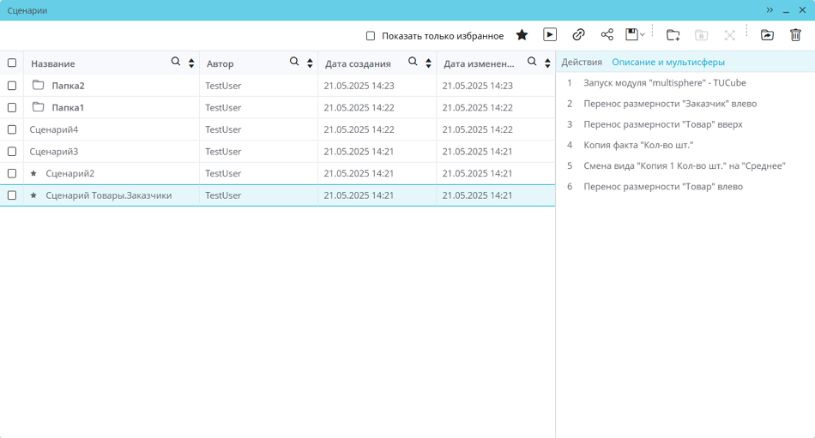The height and width of the screenshot is (438, 815).
Task: Open the 'Описание и мультисферы' tab
Action: click(667, 63)
